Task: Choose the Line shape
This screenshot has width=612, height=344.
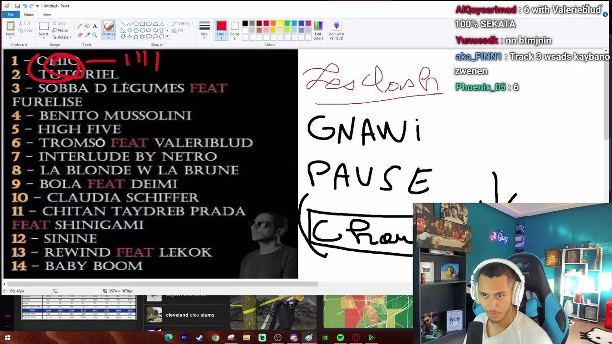Action: click(123, 23)
